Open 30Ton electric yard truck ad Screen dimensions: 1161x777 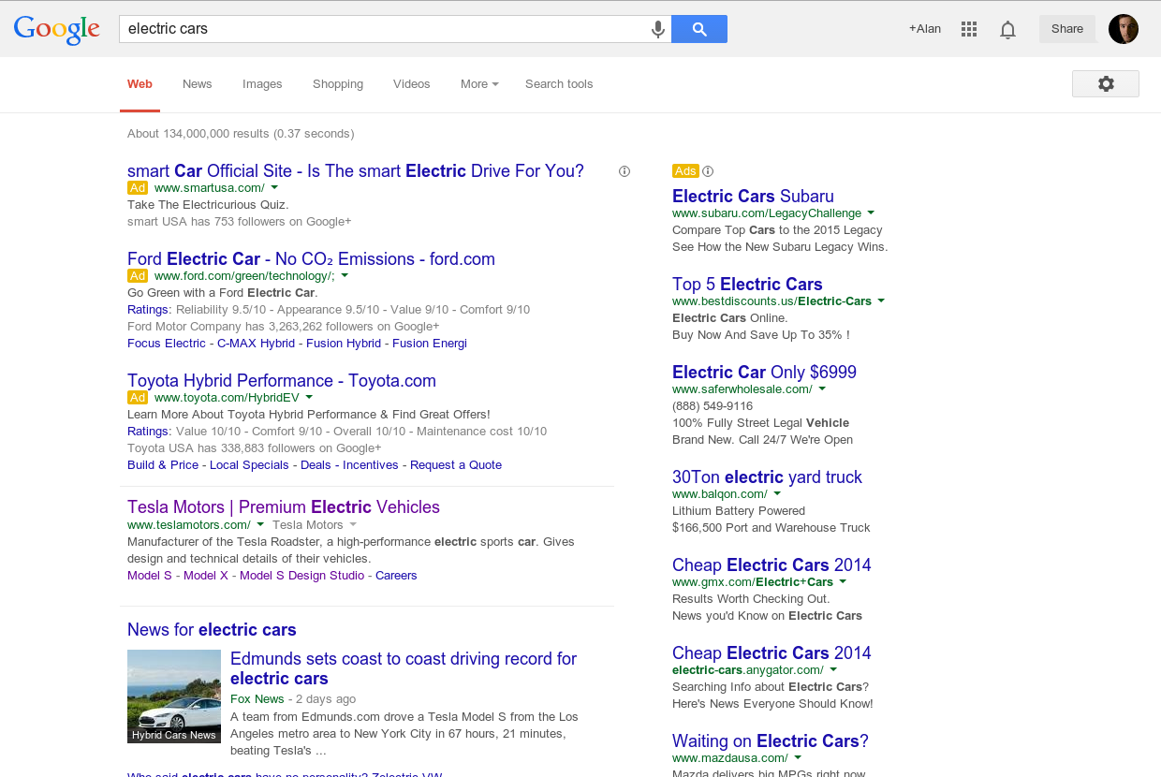[767, 476]
